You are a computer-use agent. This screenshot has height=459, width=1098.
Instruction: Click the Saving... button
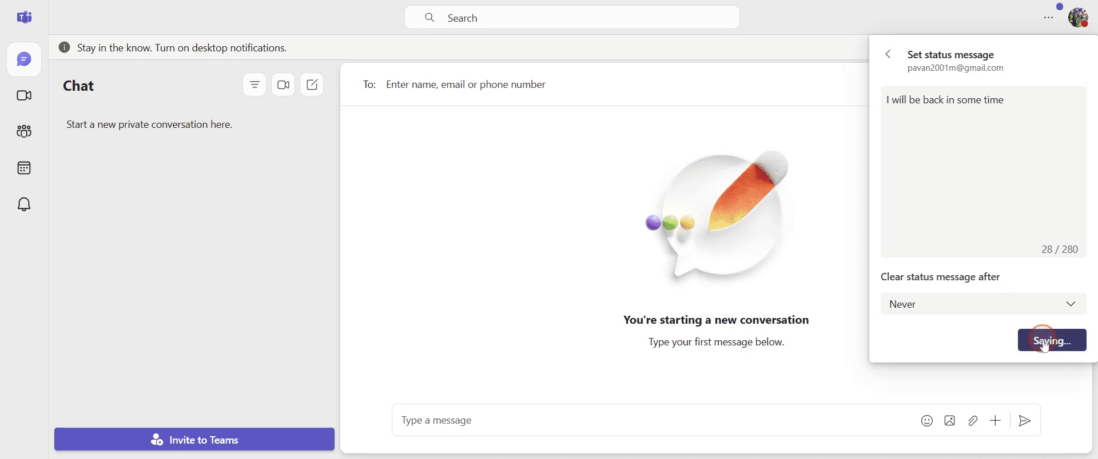click(1052, 340)
